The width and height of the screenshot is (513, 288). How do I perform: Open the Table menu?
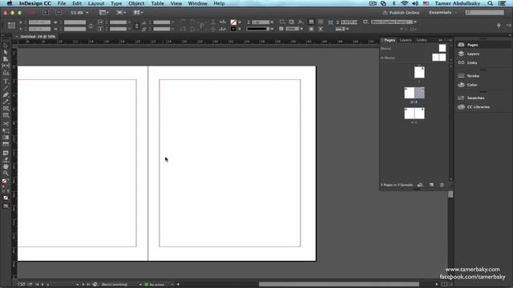point(157,3)
